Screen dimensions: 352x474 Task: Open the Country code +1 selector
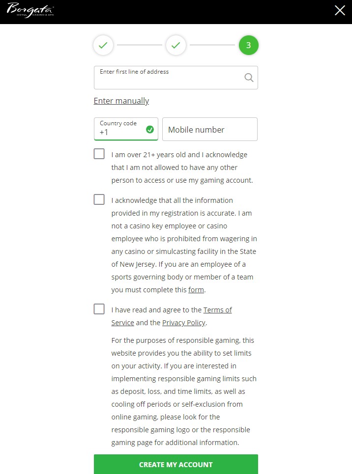tap(126, 129)
